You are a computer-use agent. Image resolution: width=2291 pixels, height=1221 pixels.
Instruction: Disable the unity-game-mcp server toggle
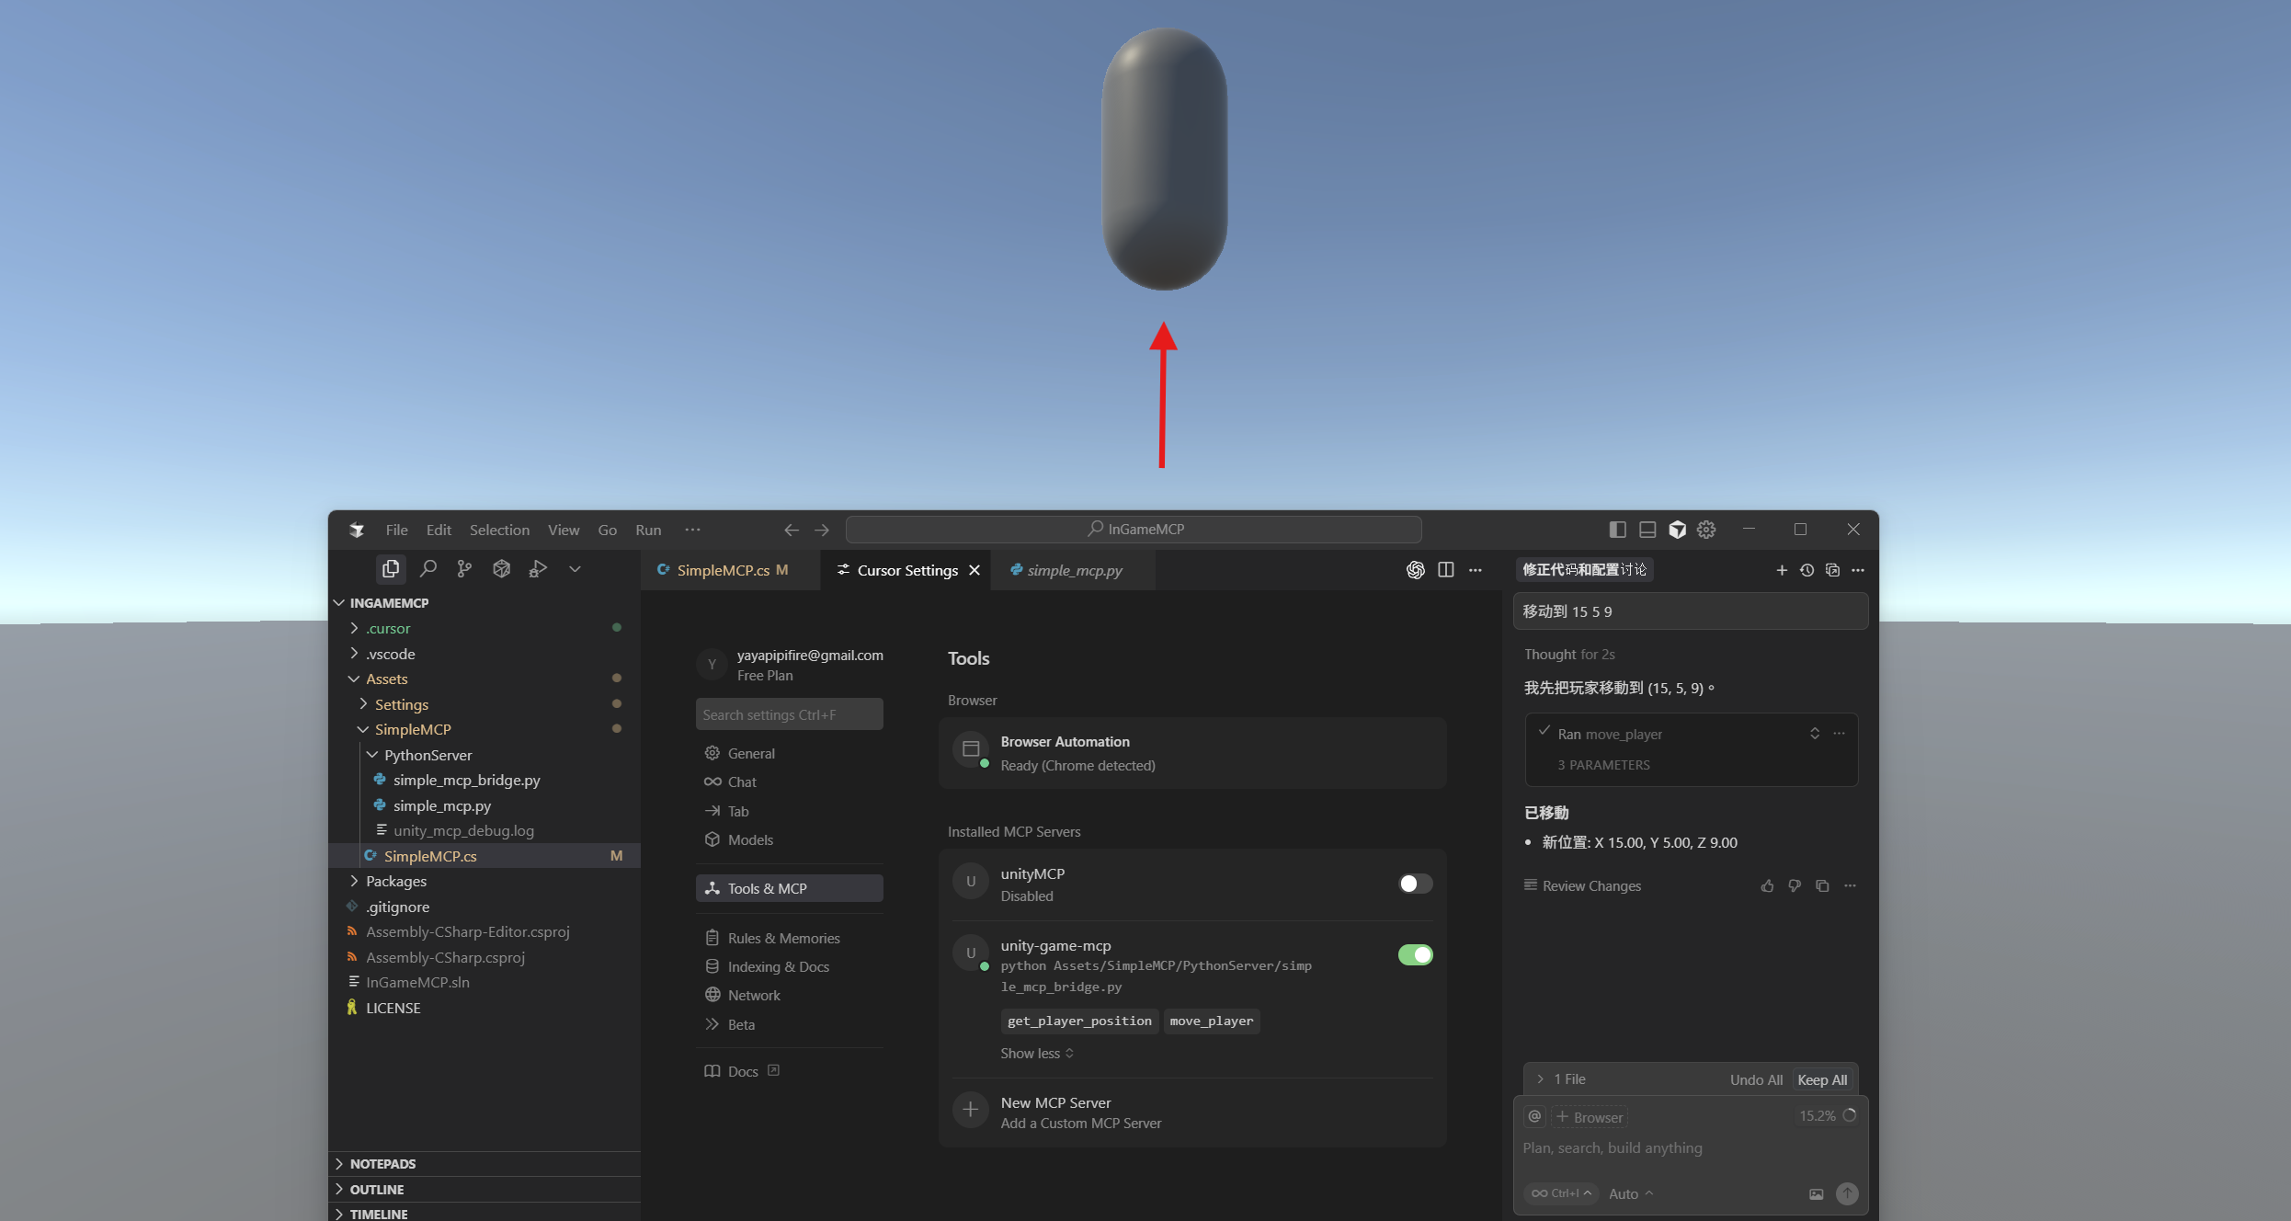coord(1415,954)
